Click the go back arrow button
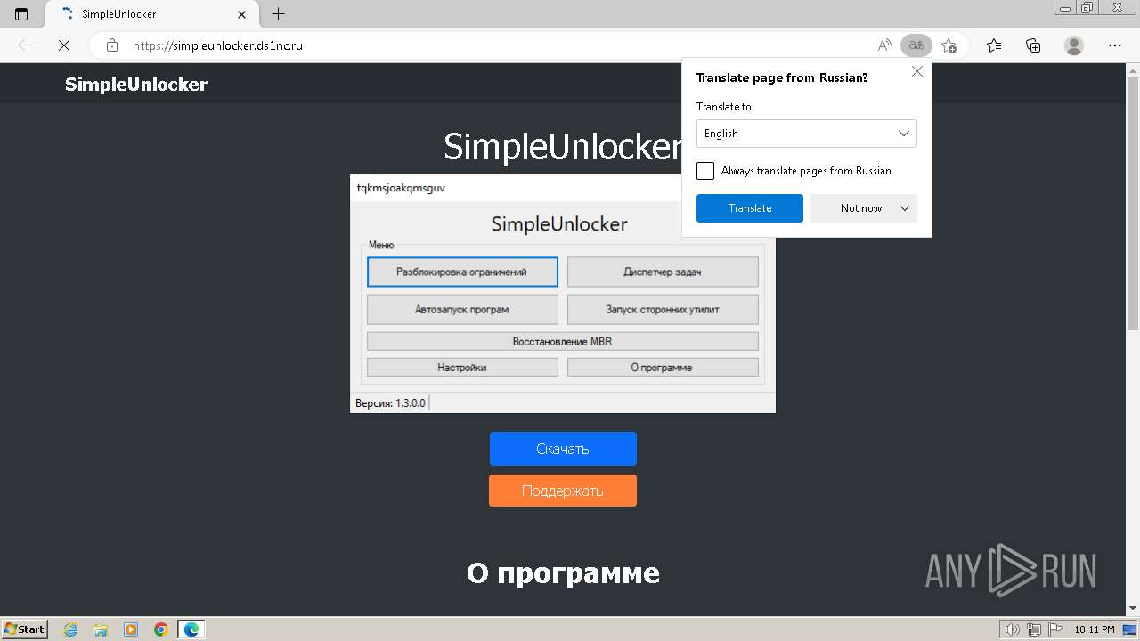The width and height of the screenshot is (1140, 641). pos(25,45)
